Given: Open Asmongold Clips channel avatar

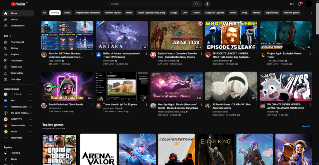Looking at the screenshot, I should (99, 106).
